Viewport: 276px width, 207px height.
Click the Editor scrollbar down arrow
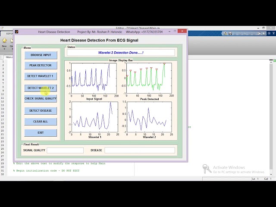pyautogui.click(x=271, y=174)
